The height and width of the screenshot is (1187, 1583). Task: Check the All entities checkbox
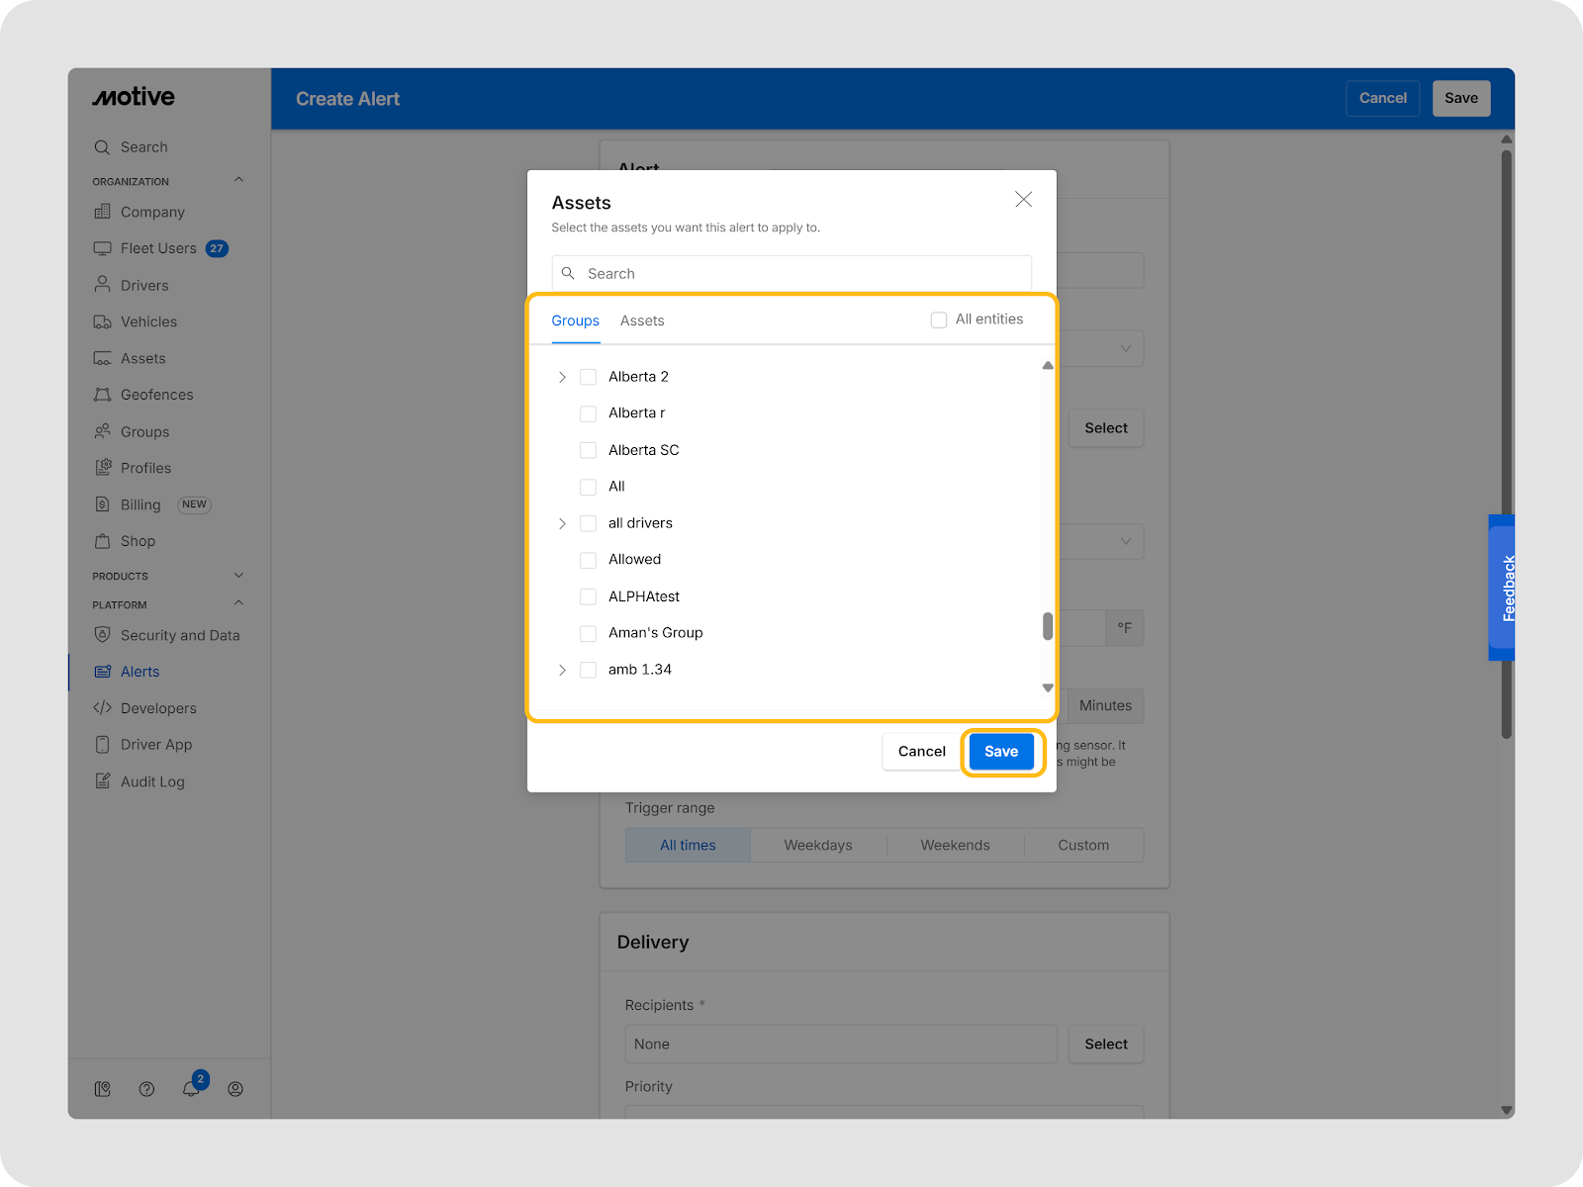pos(939,320)
